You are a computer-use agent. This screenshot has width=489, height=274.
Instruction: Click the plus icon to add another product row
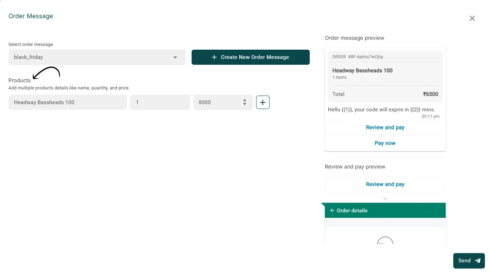point(263,102)
